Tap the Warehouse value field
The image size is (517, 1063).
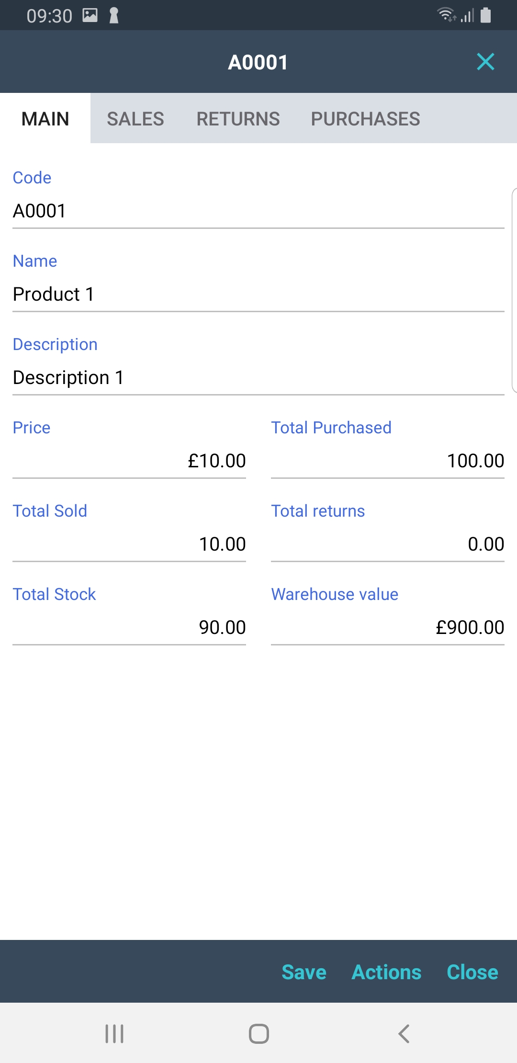(x=388, y=628)
